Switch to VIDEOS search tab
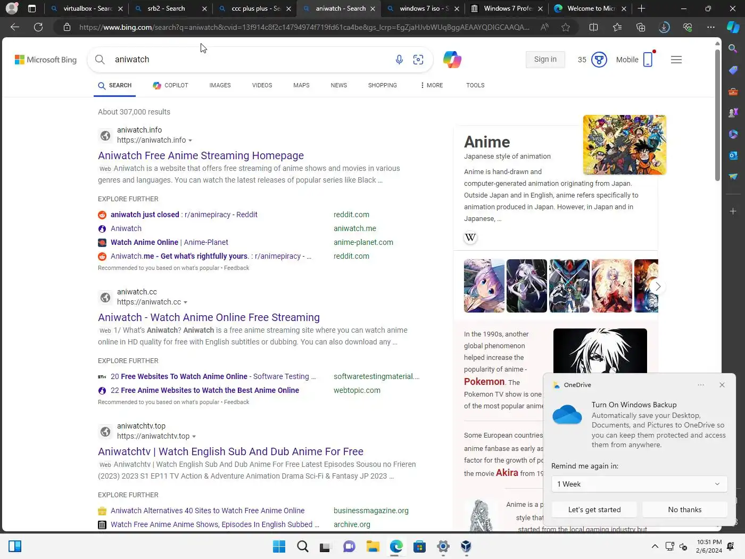This screenshot has width=745, height=559. point(262,85)
